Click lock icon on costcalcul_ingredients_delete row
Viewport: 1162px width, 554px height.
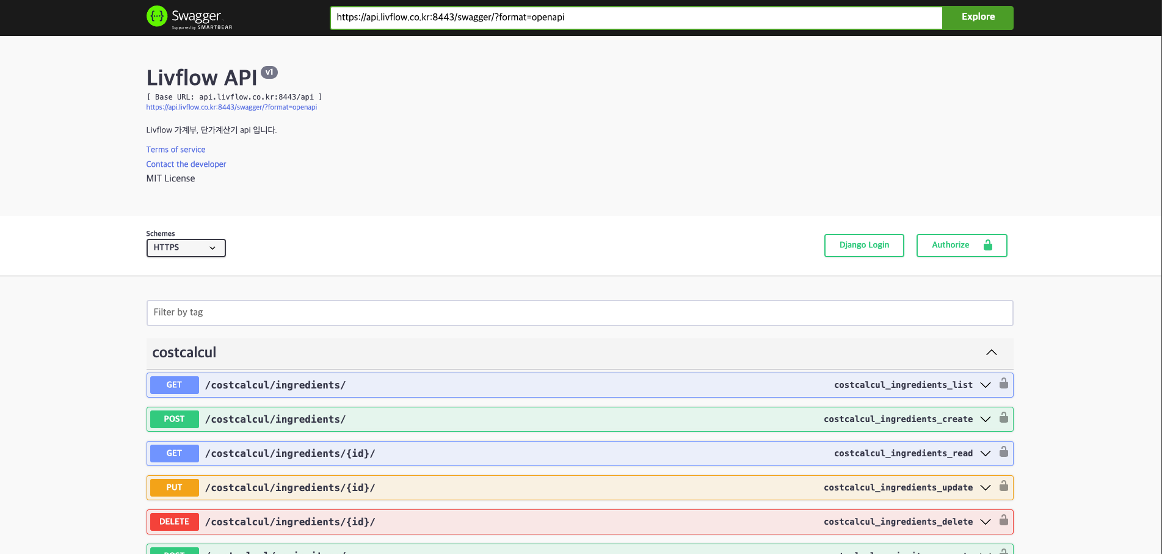1004,520
